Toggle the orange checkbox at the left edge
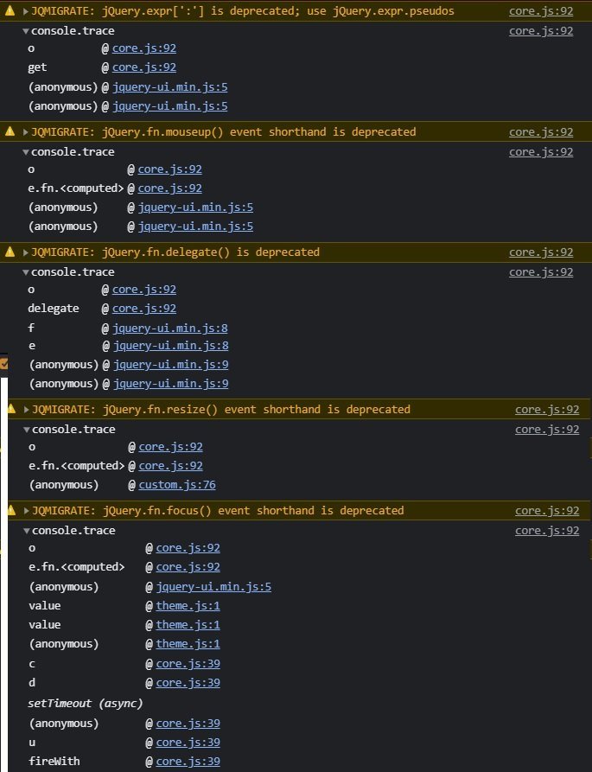The image size is (592, 772). 4,364
